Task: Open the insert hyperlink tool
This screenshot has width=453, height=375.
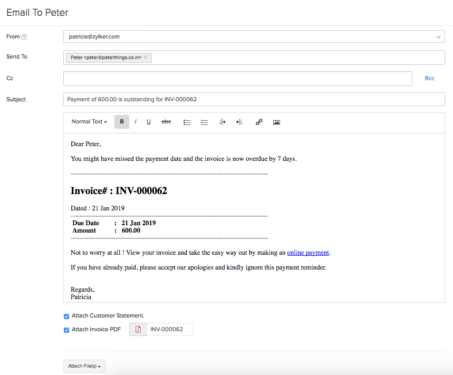Action: (x=259, y=121)
